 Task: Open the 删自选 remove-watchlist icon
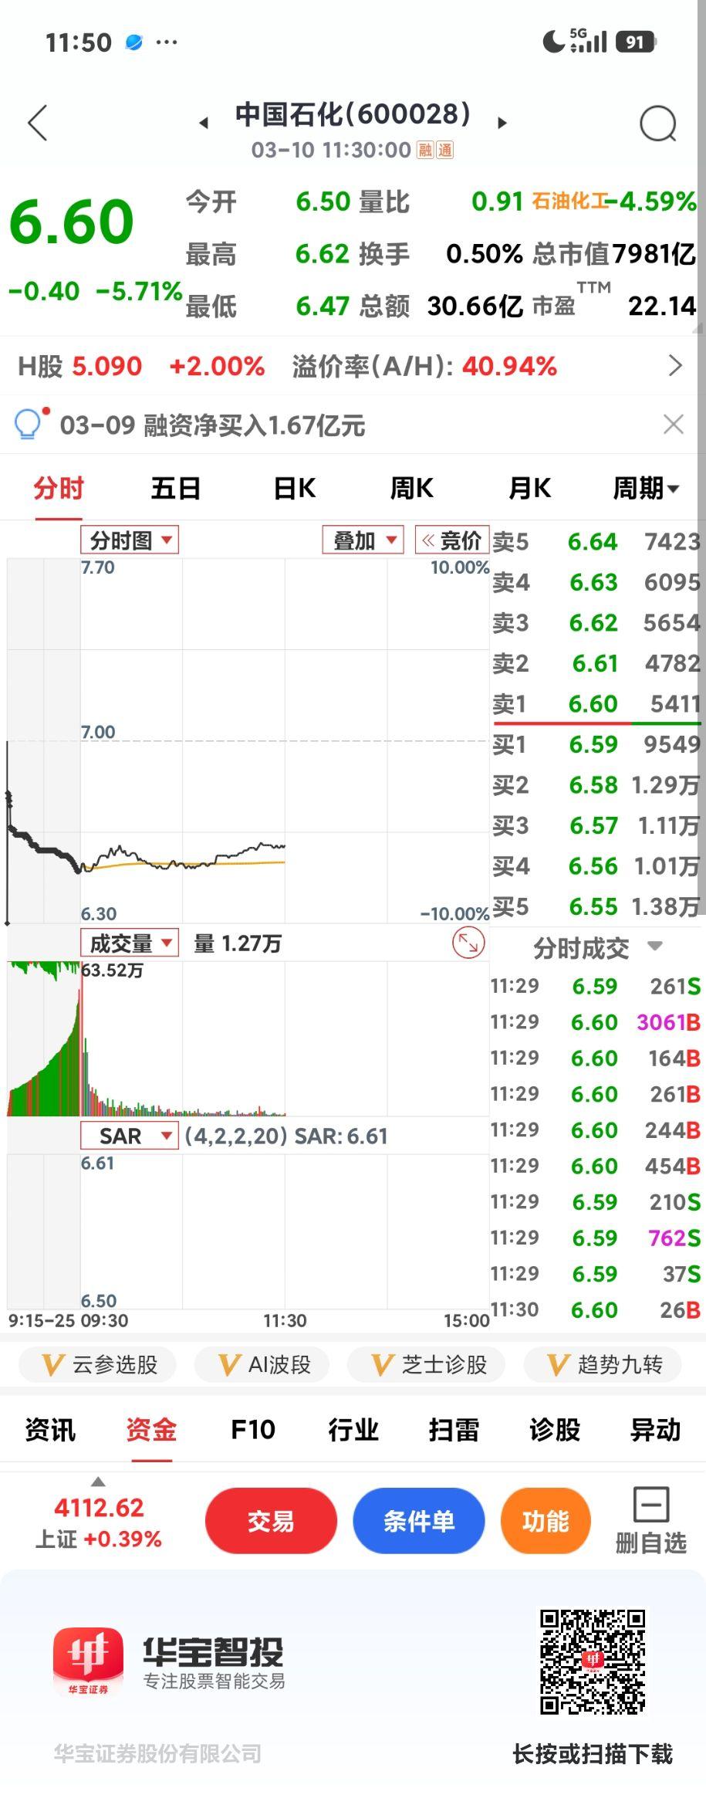click(x=651, y=1504)
